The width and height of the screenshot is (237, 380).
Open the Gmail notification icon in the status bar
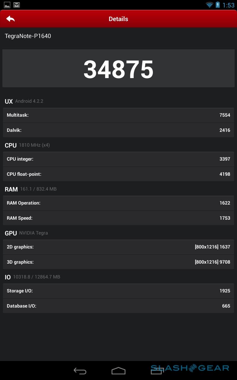point(17,5)
